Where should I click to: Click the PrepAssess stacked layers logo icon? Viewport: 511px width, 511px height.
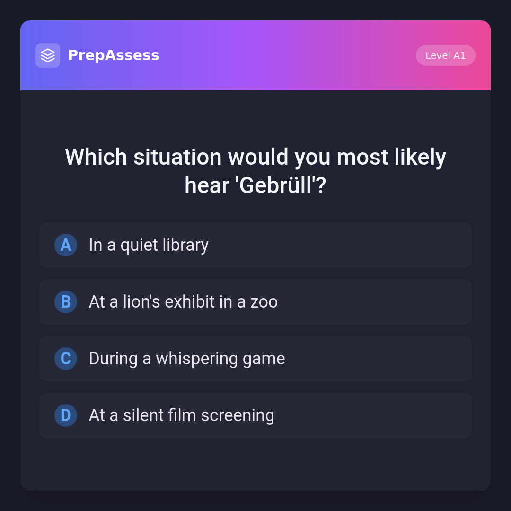click(x=48, y=55)
